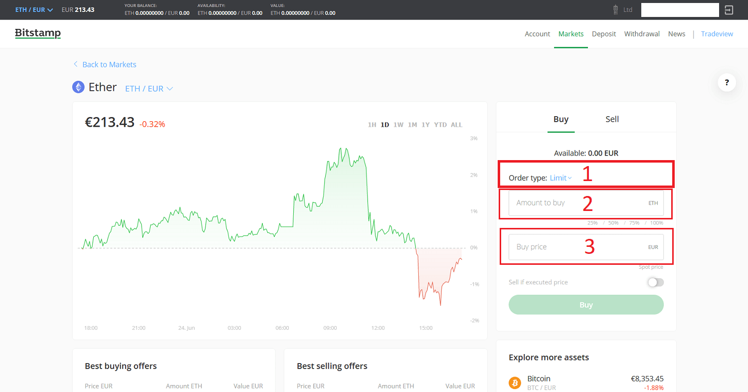The image size is (748, 392).
Task: Open the Tradeview link
Action: point(717,34)
